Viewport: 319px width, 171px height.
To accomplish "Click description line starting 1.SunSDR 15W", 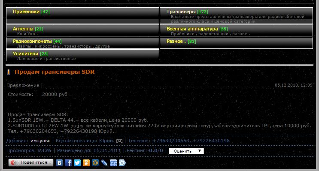I will (78, 120).
